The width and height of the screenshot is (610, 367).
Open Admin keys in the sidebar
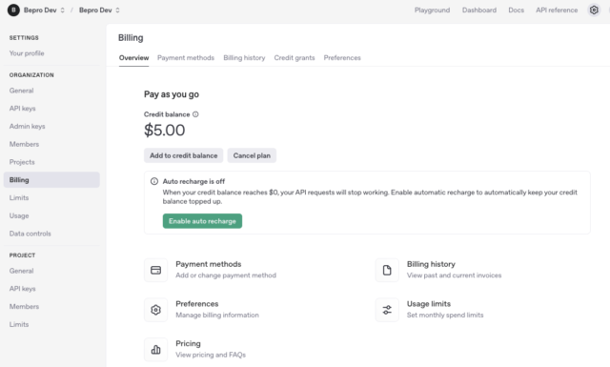click(28, 126)
